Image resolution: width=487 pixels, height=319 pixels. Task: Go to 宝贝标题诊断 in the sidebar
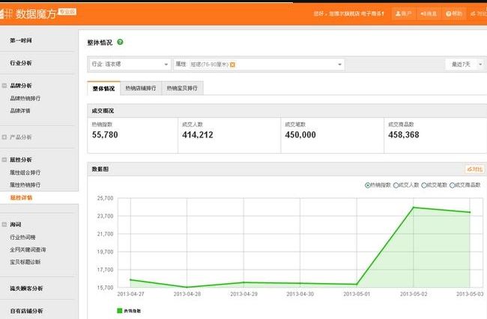tap(25, 262)
